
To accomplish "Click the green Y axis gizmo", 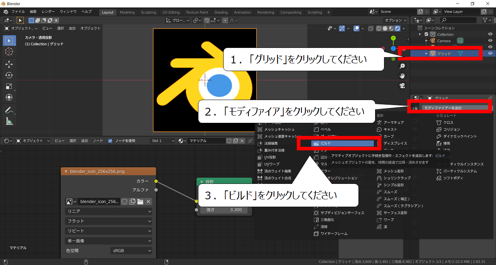I will [393, 38].
